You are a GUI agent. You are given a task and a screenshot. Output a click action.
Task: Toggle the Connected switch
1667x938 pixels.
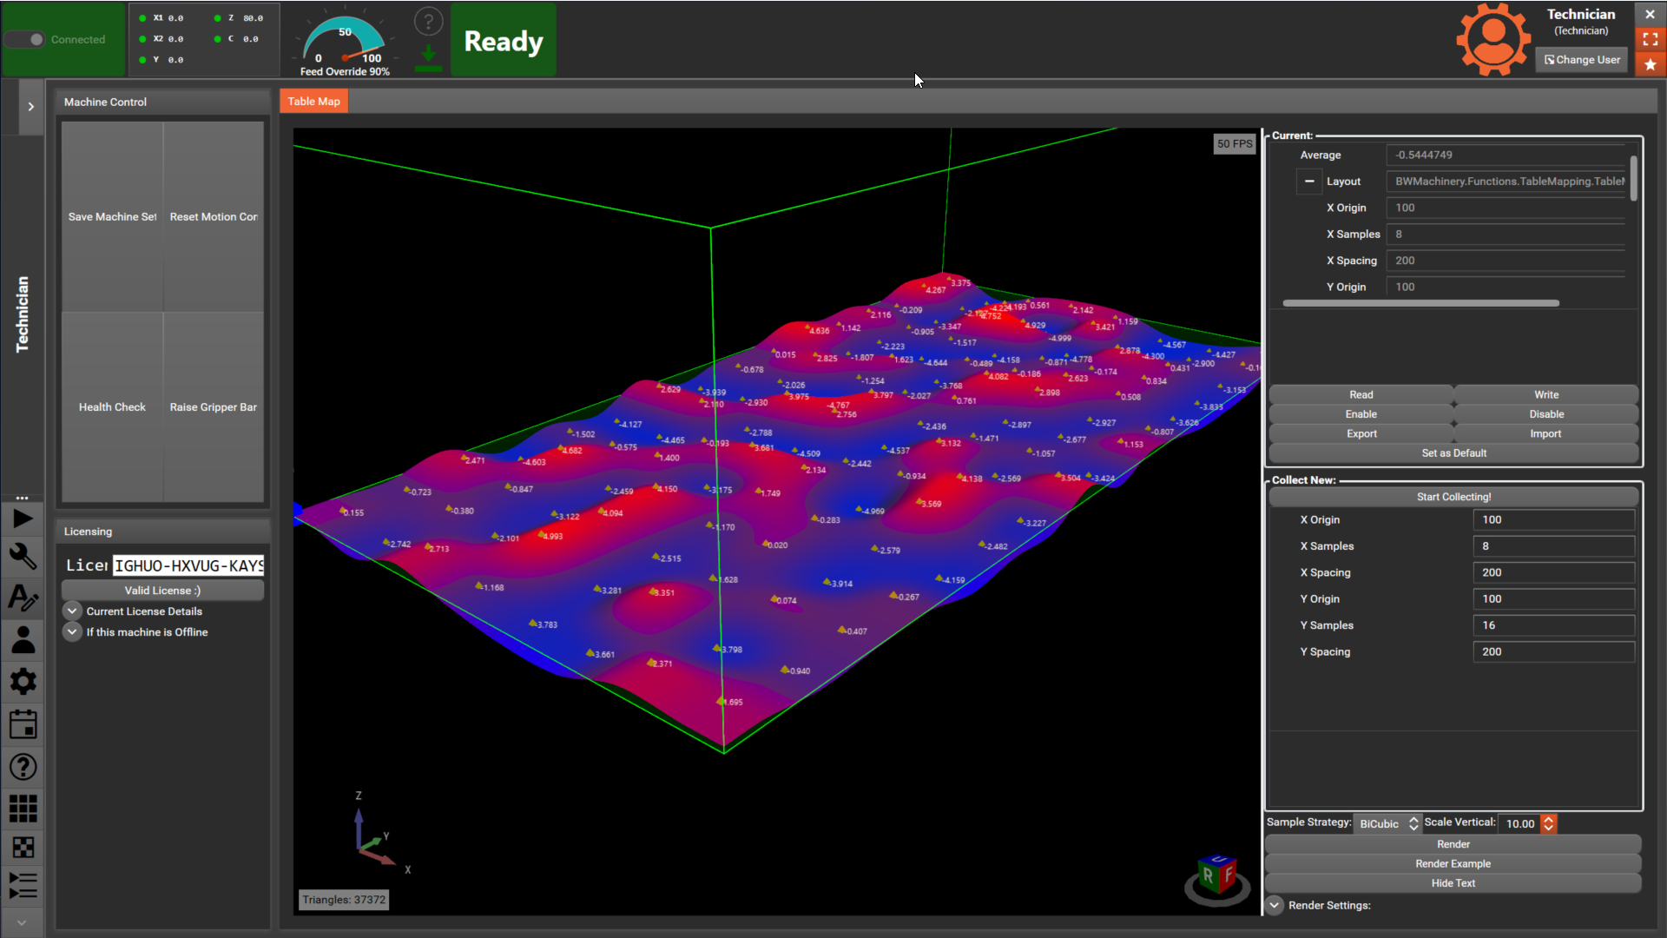click(25, 39)
